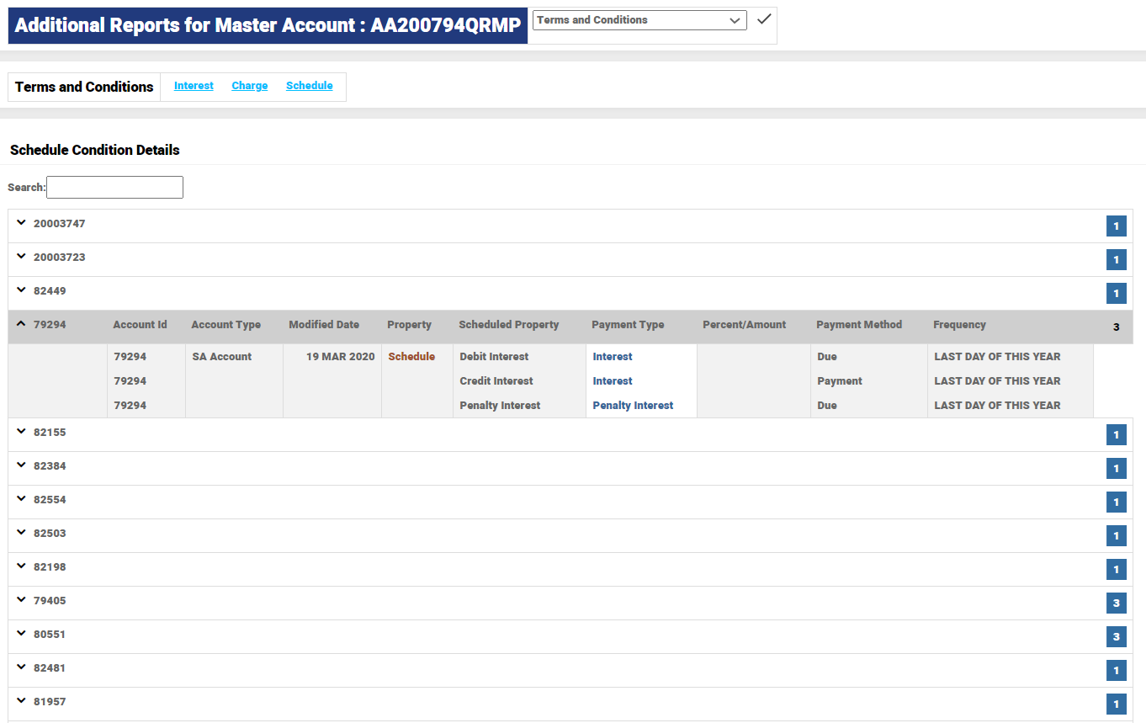Click the count badge on row 80551
Screen dimensions: 1146x723
point(1116,637)
